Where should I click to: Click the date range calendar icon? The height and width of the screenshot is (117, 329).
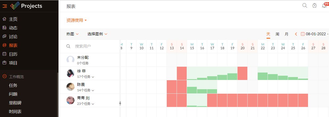click(x=303, y=34)
